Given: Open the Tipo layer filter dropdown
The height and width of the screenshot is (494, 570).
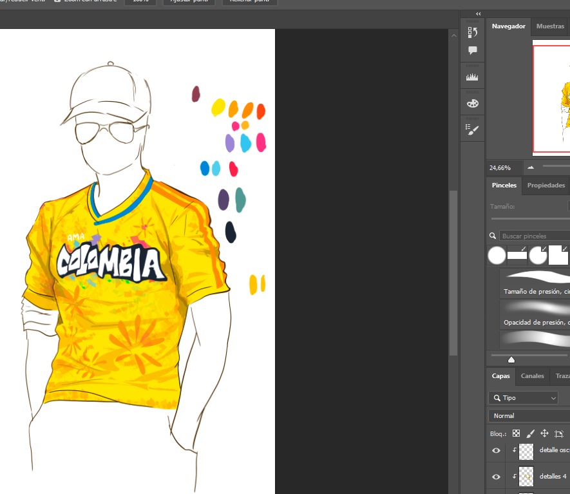Looking at the screenshot, I should 523,397.
